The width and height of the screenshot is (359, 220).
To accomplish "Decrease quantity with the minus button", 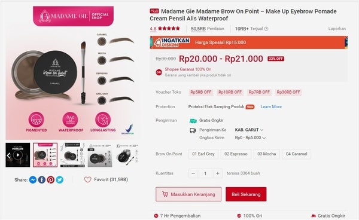I will click(x=193, y=173).
